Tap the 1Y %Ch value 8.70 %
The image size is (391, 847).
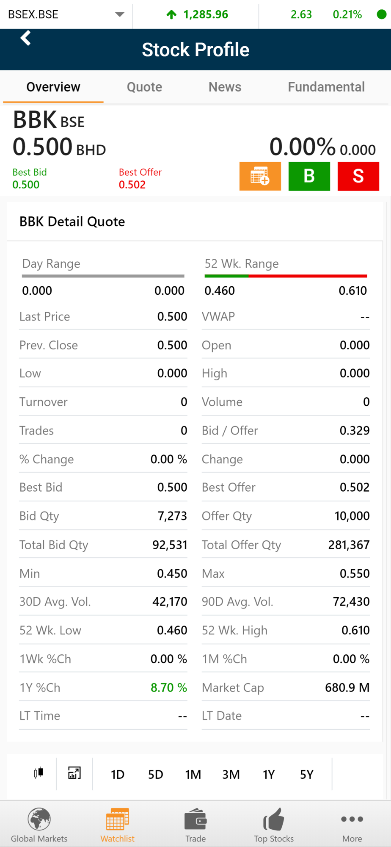[169, 687]
